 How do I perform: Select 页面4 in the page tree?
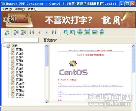(x=19, y=61)
